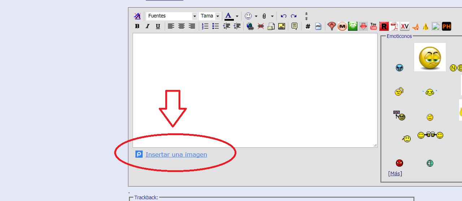This screenshot has width=462, height=201.
Task: Click the redo arrow icon
Action: (x=293, y=16)
